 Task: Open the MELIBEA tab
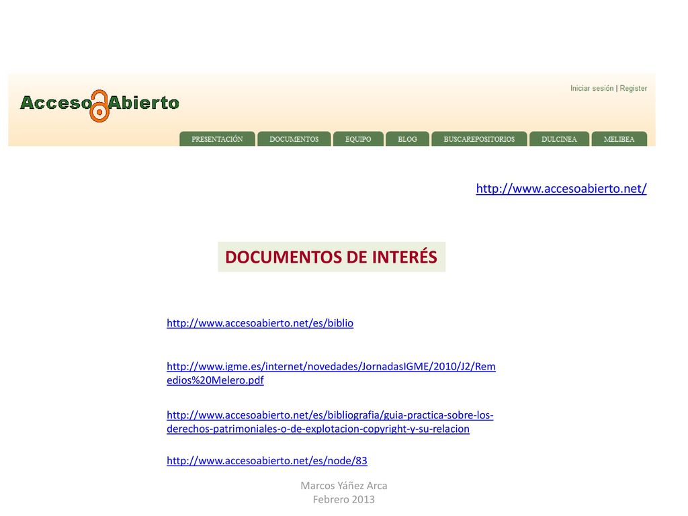pyautogui.click(x=619, y=139)
